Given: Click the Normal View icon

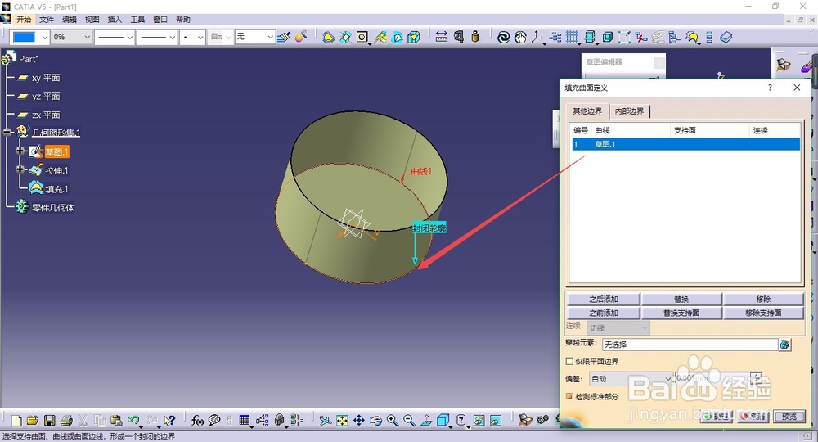Looking at the screenshot, I should (x=426, y=420).
